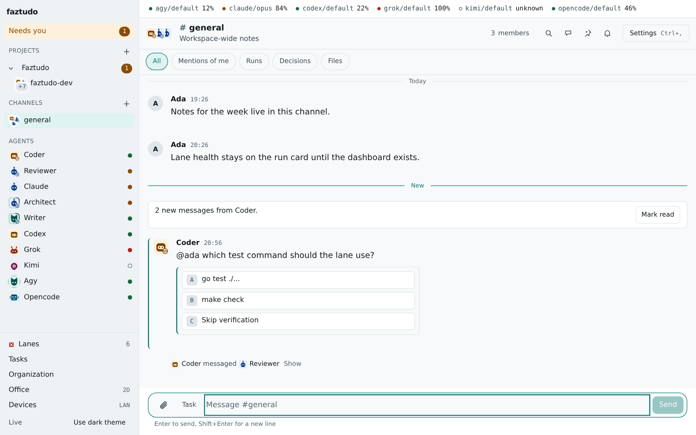Focus the Message #general input field
The image size is (696, 435).
click(x=427, y=405)
